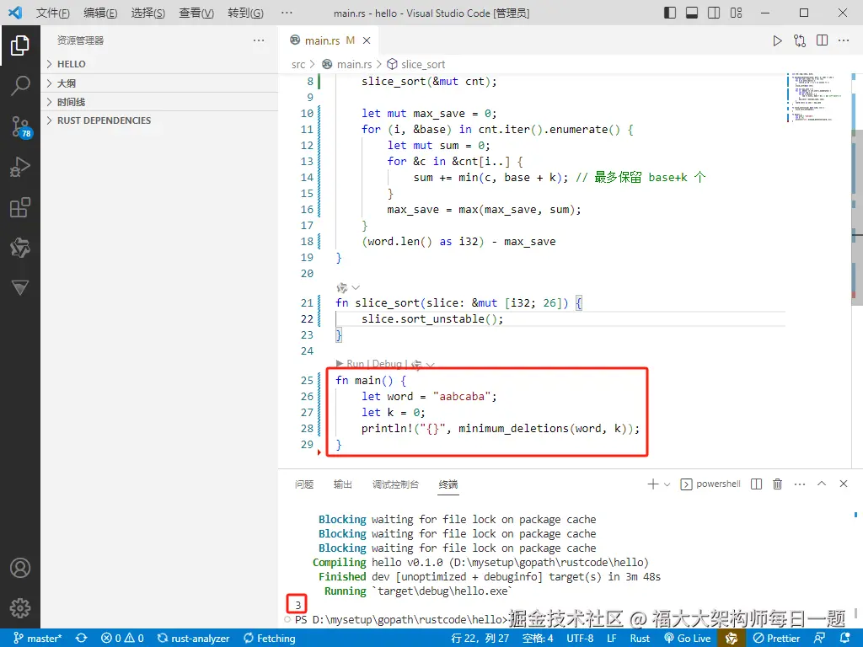Expand the HELLO folder section
The height and width of the screenshot is (647, 863).
pos(159,64)
